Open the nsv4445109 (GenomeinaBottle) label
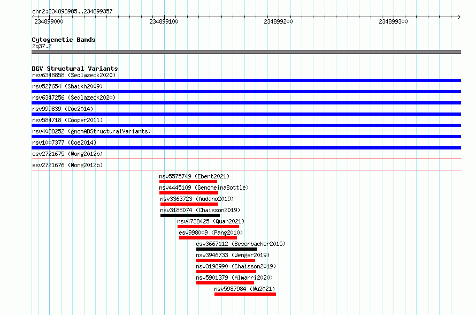476x315 pixels. pos(204,187)
